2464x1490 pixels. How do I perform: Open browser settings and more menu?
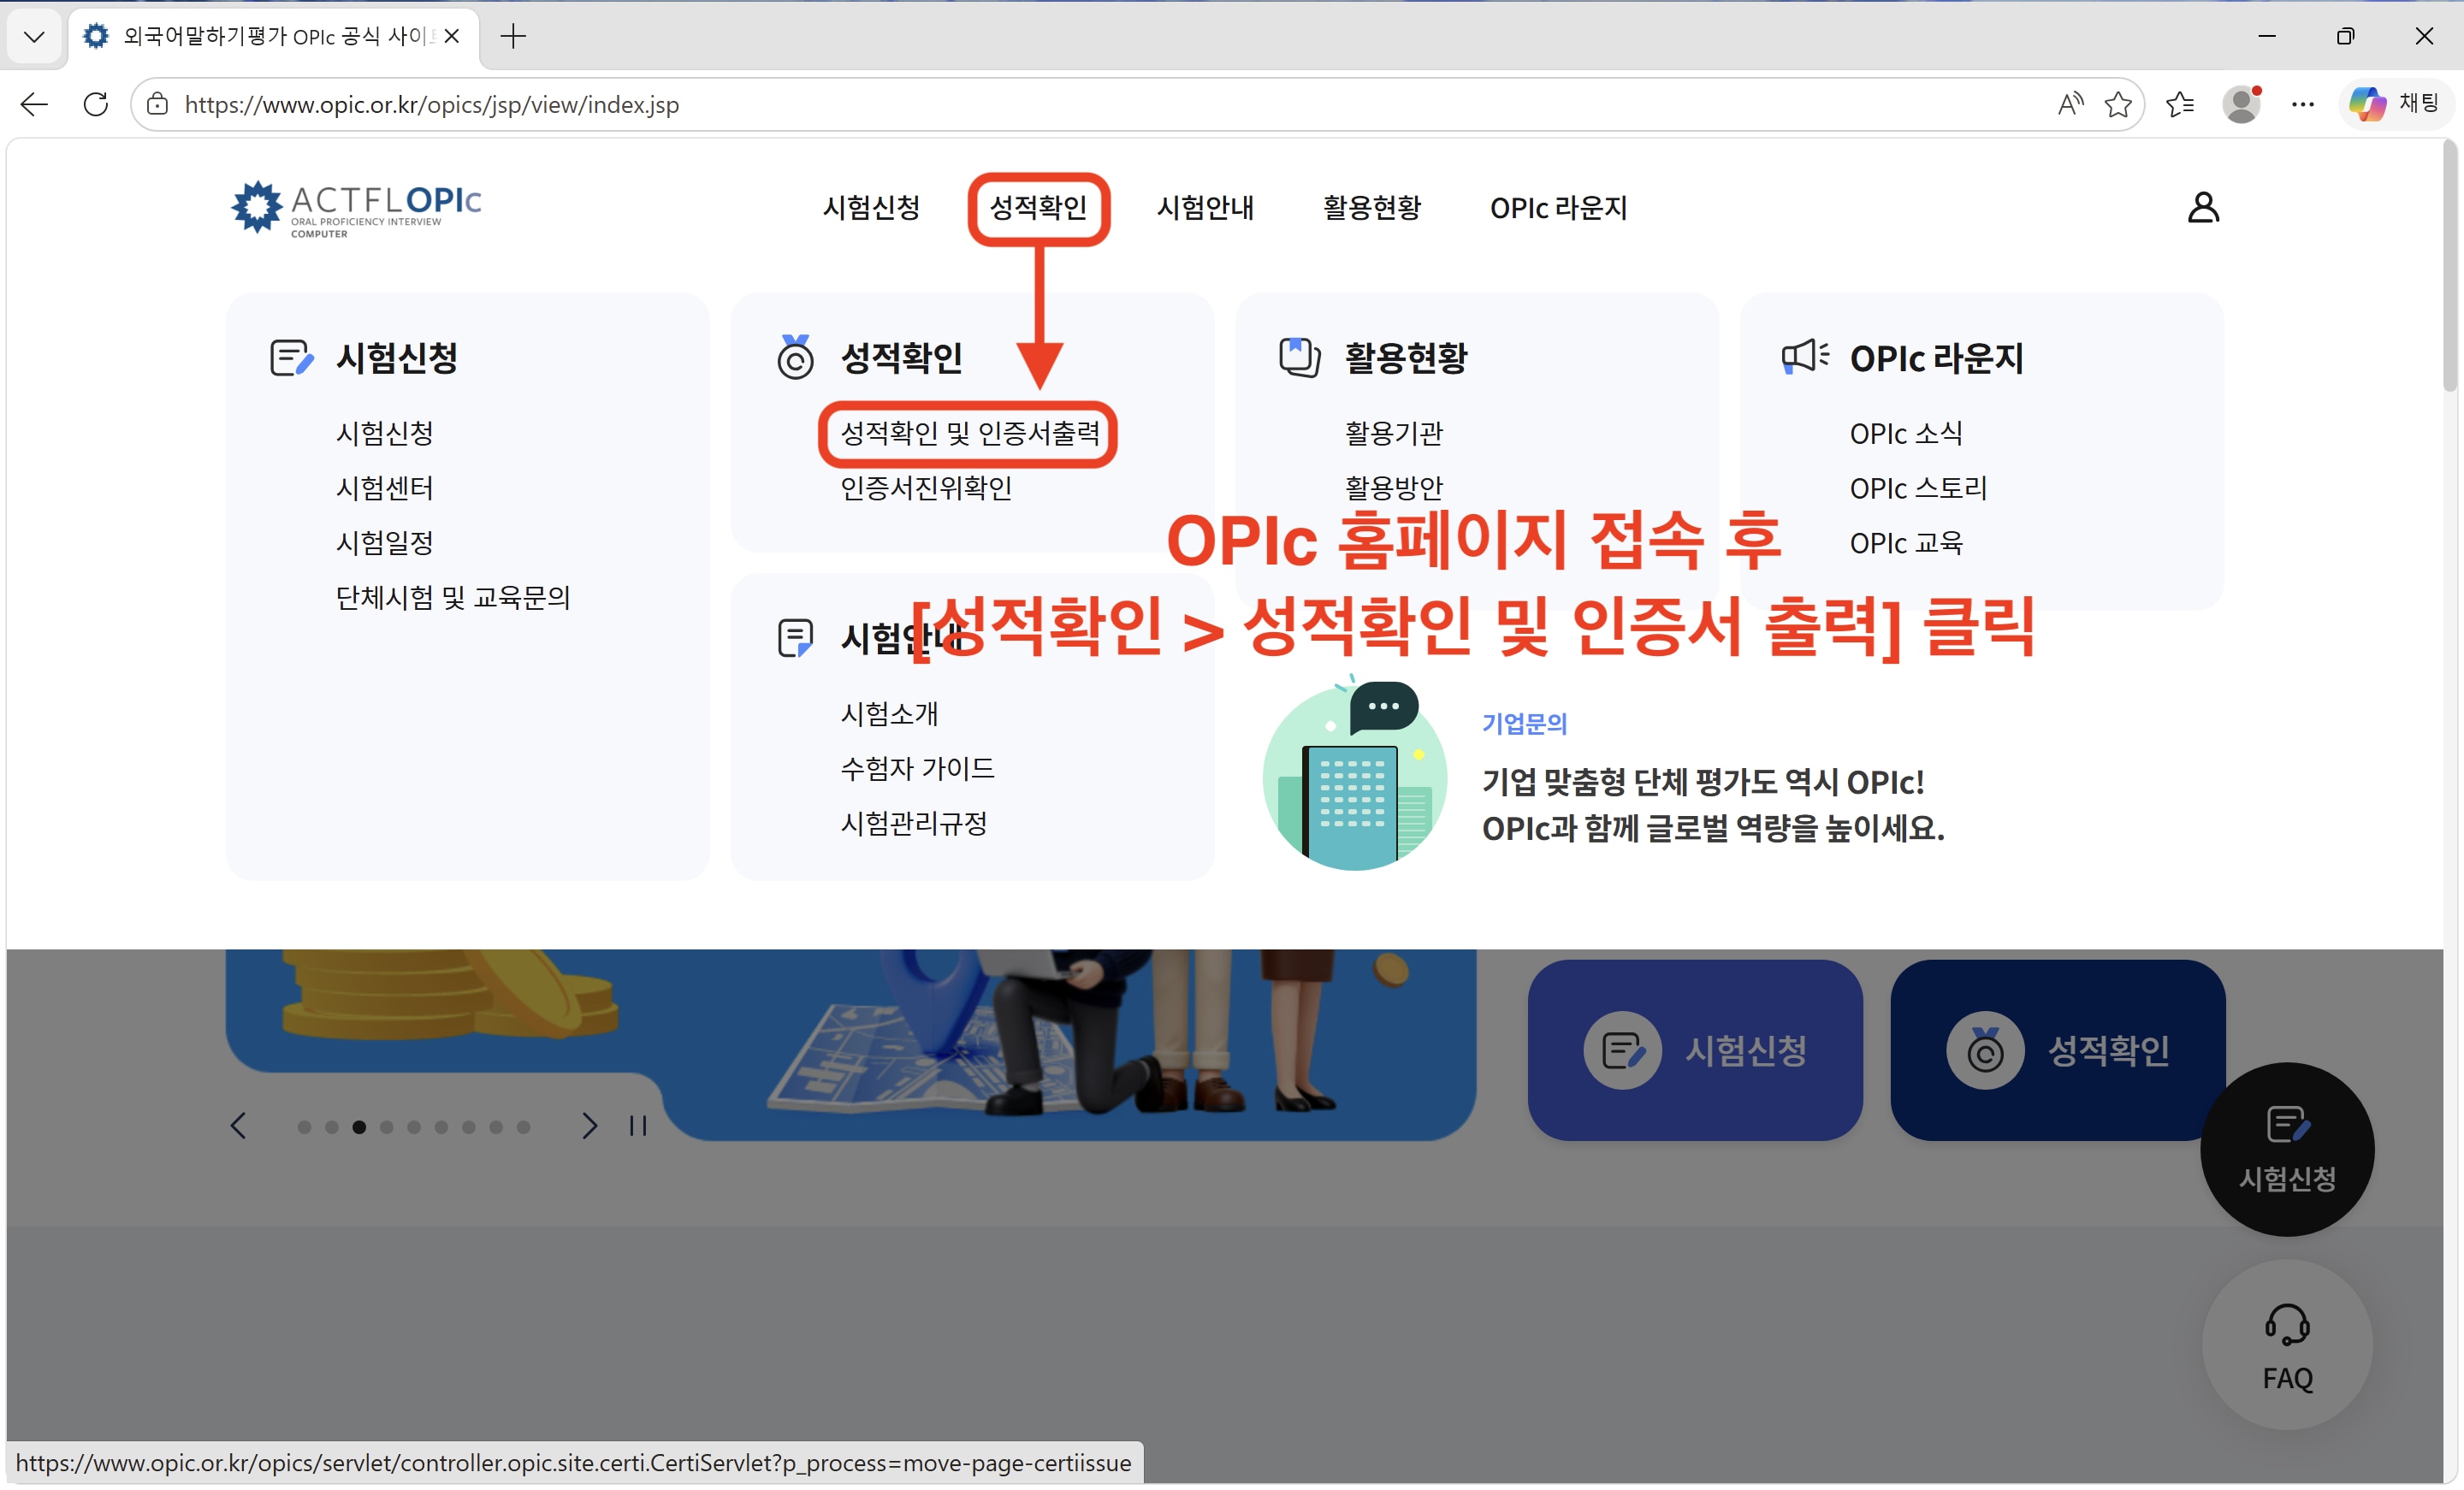pos(2302,104)
